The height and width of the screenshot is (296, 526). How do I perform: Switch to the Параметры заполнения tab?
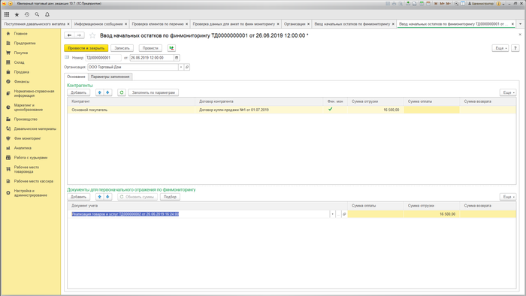pyautogui.click(x=110, y=77)
